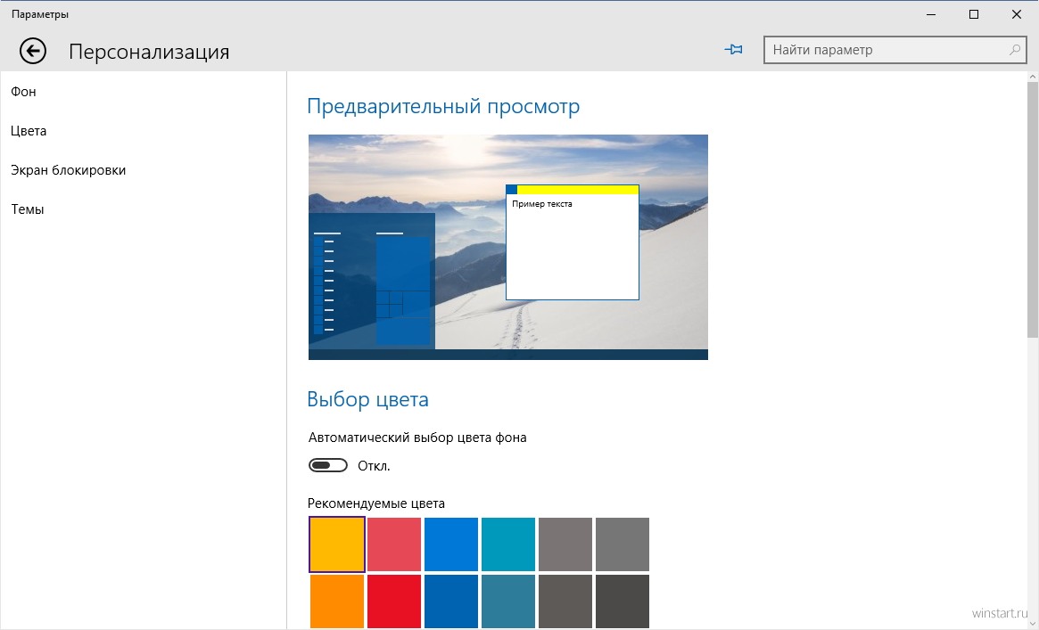The width and height of the screenshot is (1039, 630).
Task: Open the Фон settings section
Action: (23, 92)
